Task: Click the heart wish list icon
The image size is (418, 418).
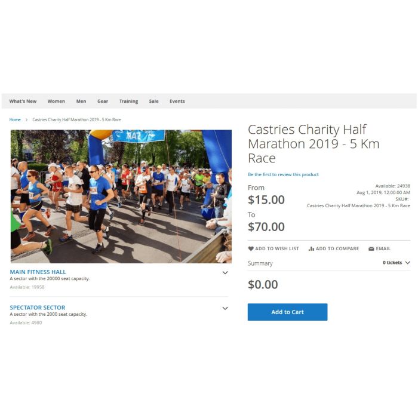Action: click(x=251, y=248)
